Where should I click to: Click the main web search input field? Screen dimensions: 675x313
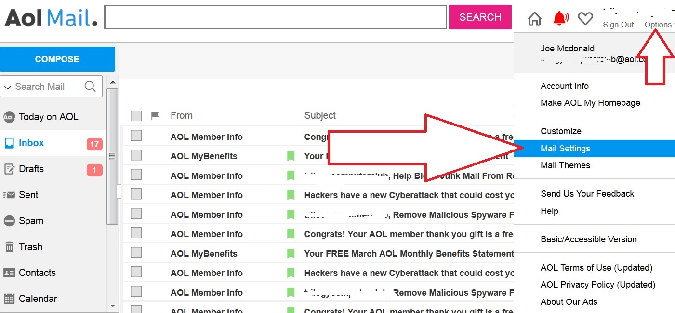[x=276, y=17]
